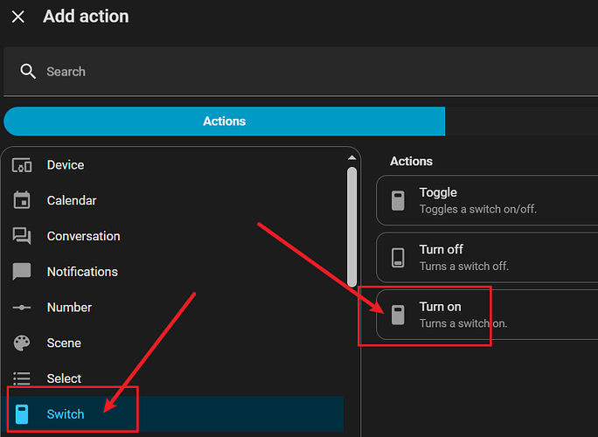
Task: Select the Scene palette icon
Action: [x=22, y=343]
